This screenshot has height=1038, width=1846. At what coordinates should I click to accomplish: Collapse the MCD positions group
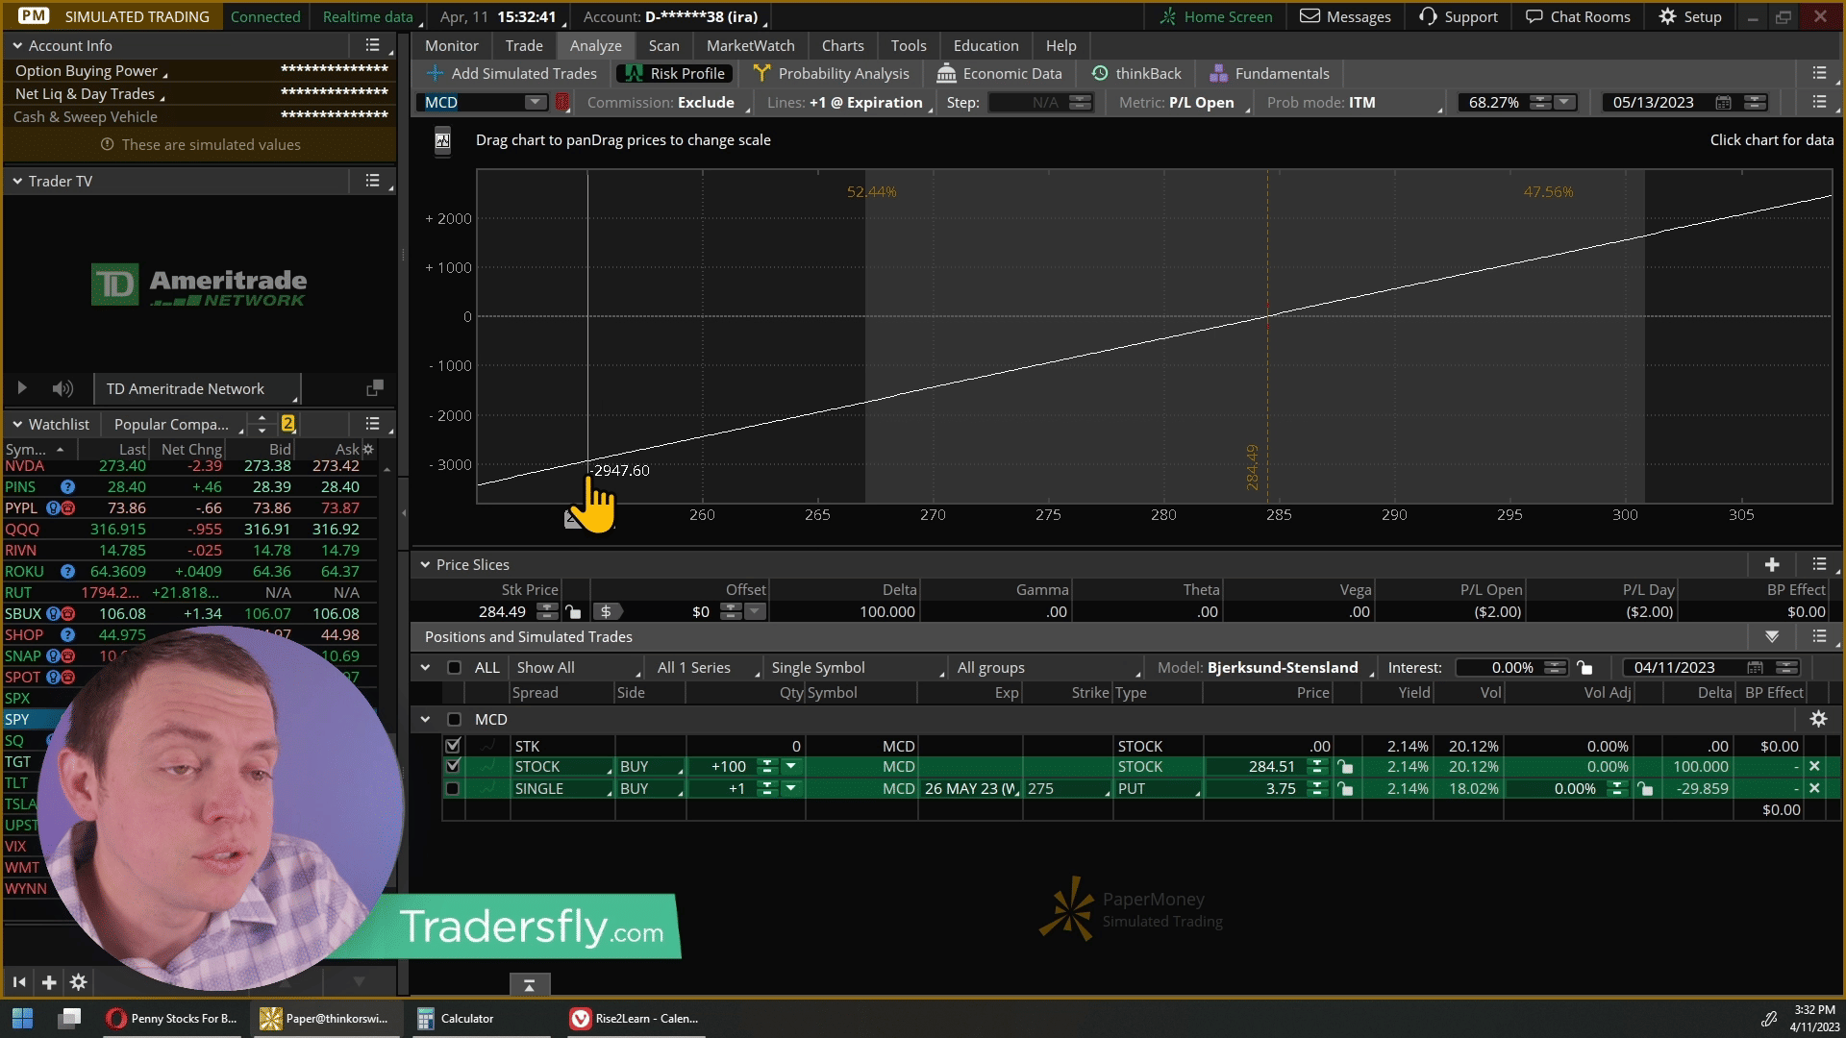[425, 719]
